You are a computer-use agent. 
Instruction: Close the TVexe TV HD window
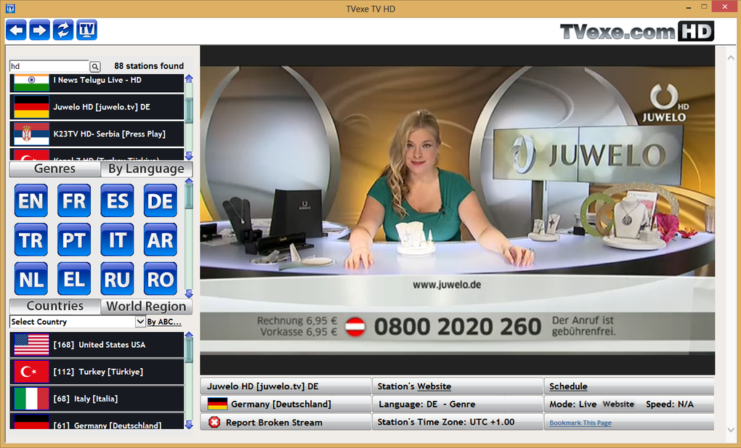click(x=726, y=7)
